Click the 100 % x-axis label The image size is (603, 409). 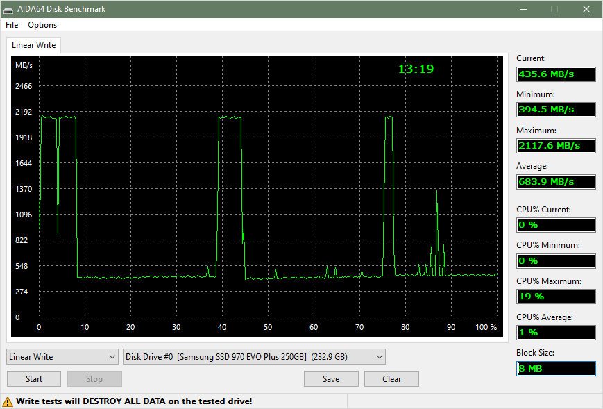pyautogui.click(x=486, y=327)
